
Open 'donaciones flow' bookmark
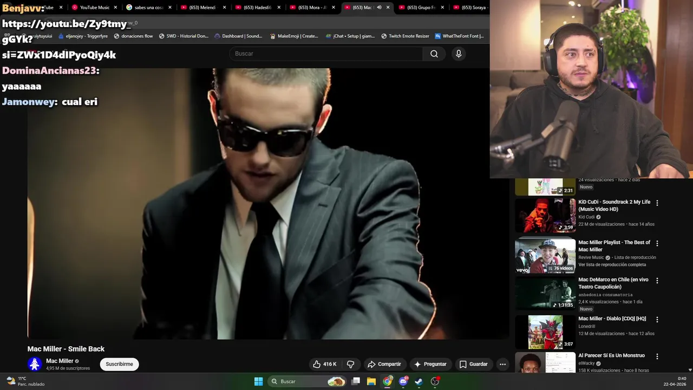point(133,36)
